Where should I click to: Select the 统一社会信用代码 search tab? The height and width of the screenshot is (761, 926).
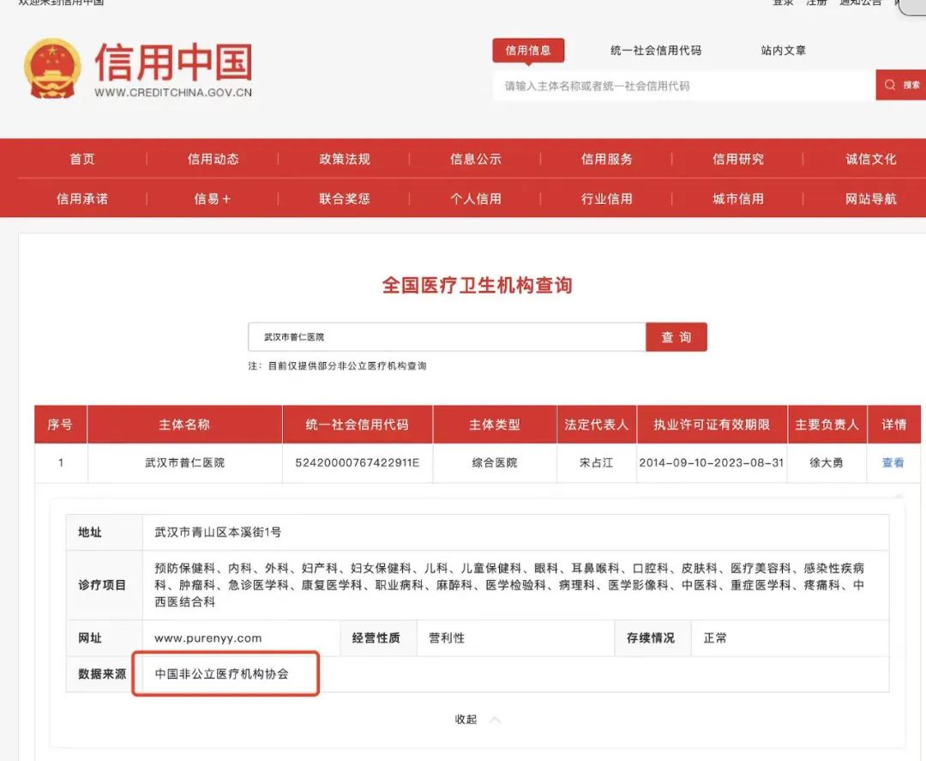[656, 51]
